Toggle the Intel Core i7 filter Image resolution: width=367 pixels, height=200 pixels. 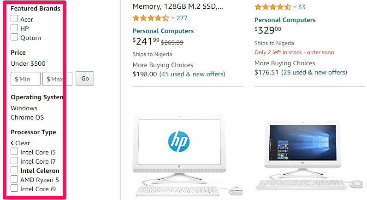point(14,161)
